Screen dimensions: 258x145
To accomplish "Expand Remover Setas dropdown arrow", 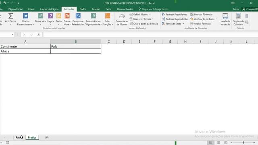I will 183,24.
